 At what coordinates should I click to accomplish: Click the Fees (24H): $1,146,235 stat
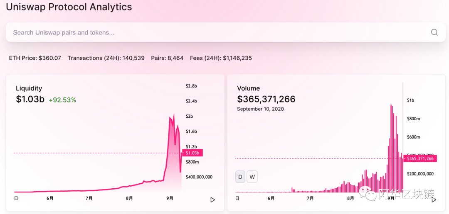click(221, 58)
